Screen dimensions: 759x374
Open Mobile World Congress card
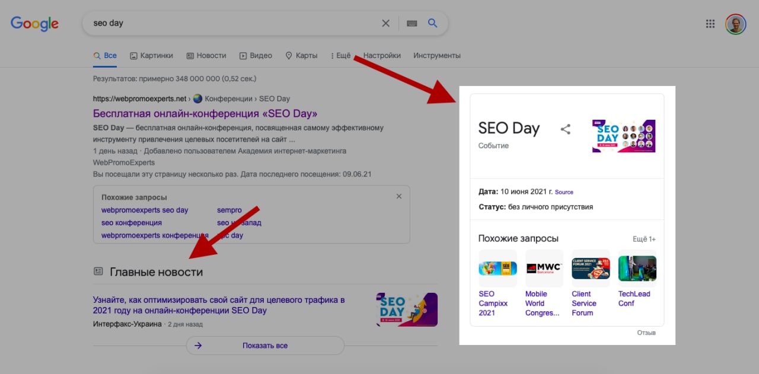click(544, 283)
